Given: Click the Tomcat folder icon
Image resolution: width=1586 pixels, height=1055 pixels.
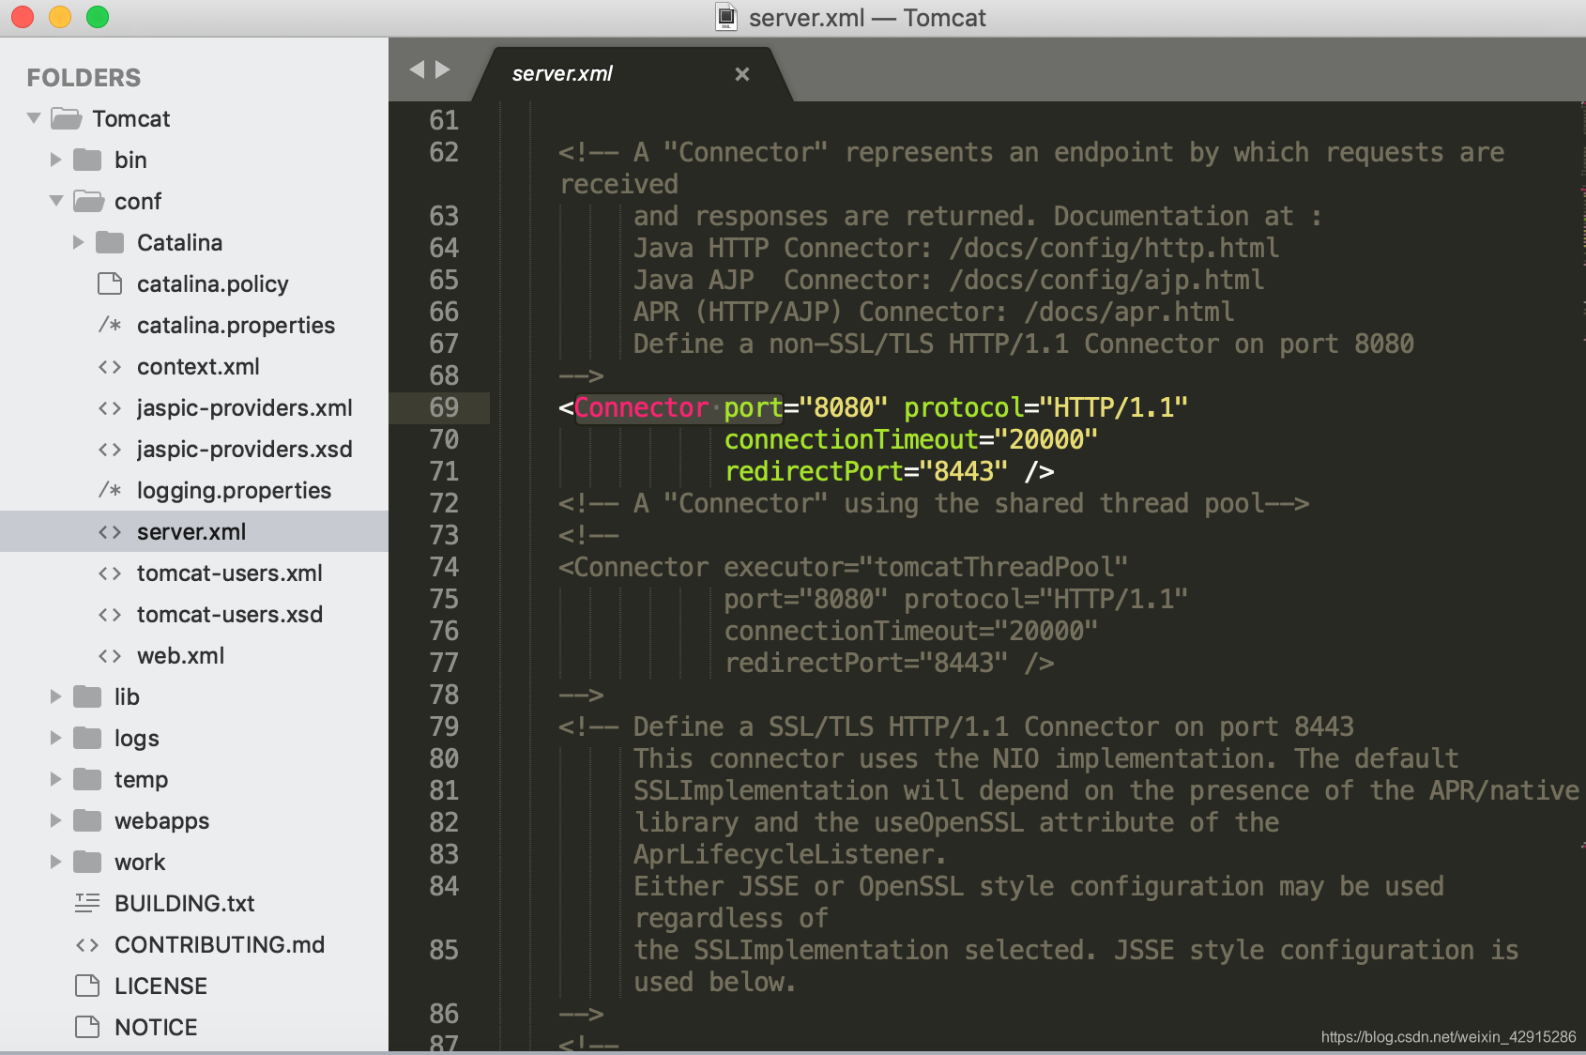Looking at the screenshot, I should coord(66,118).
